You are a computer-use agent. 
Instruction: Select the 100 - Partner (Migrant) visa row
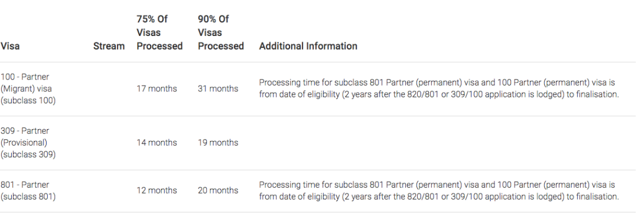(x=318, y=89)
